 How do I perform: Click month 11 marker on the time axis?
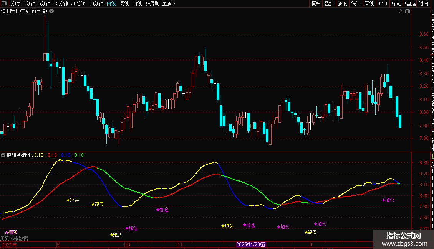[x=180, y=244]
